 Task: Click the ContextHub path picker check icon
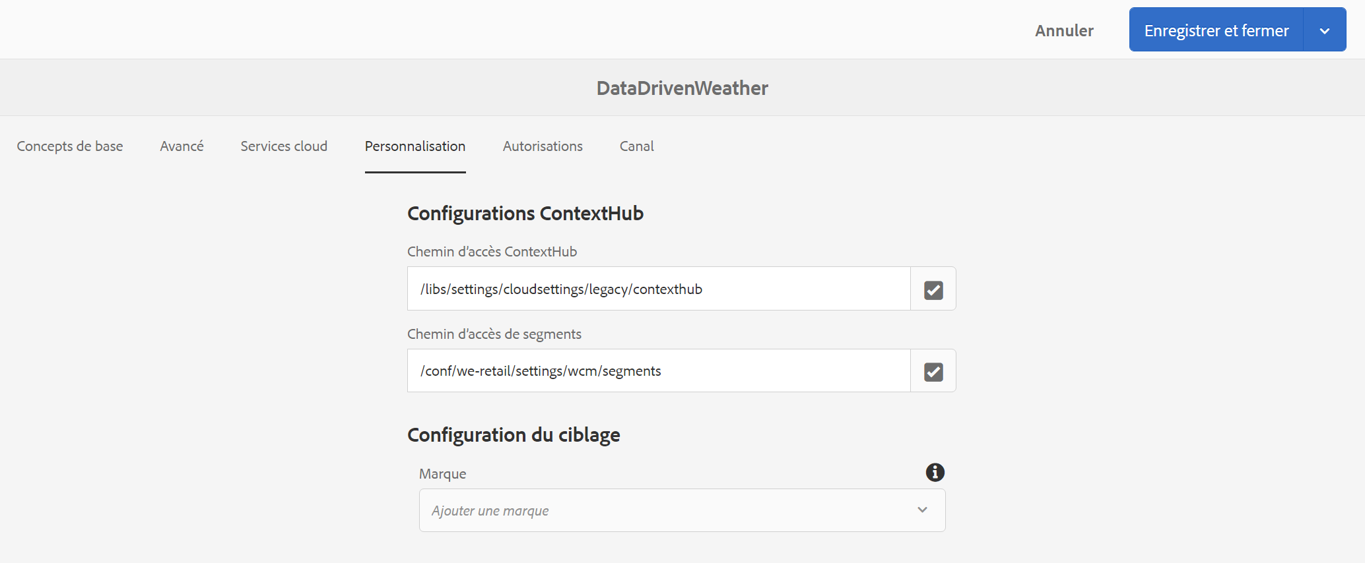tap(933, 289)
